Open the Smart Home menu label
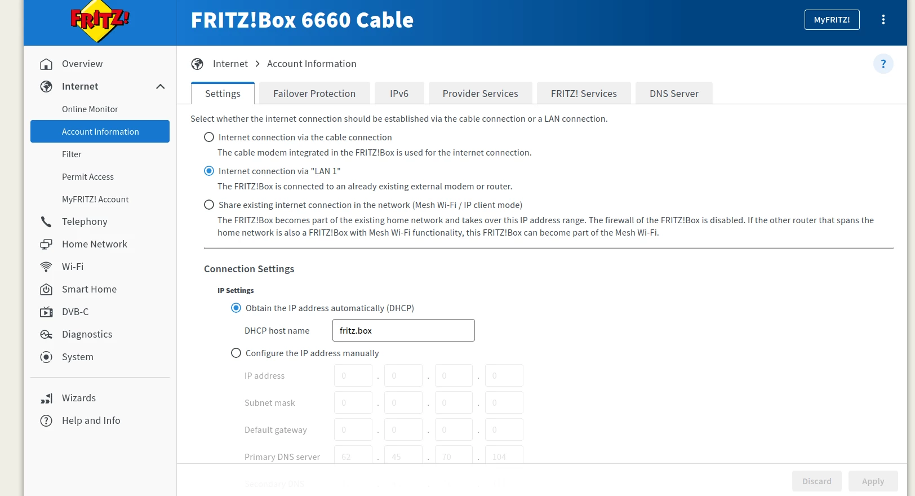Screen dimensions: 915x496 (x=89, y=289)
